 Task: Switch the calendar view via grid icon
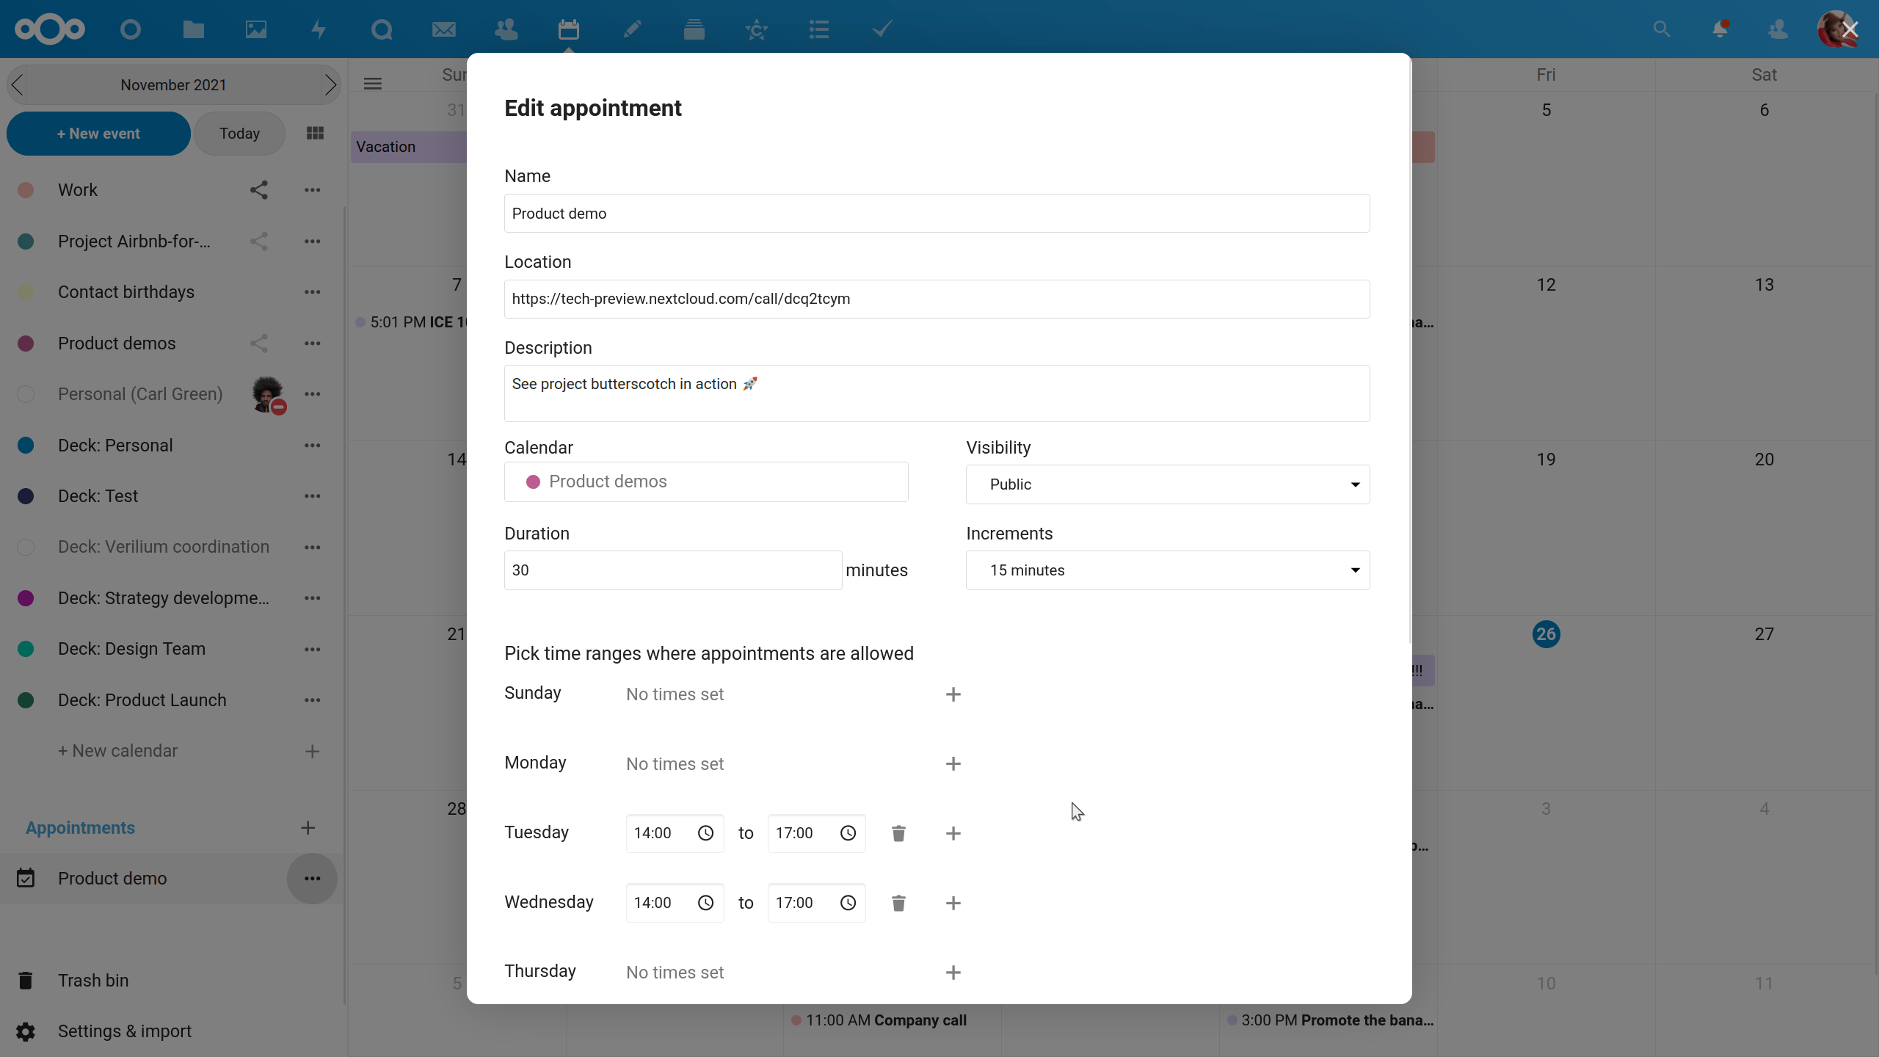coord(315,133)
